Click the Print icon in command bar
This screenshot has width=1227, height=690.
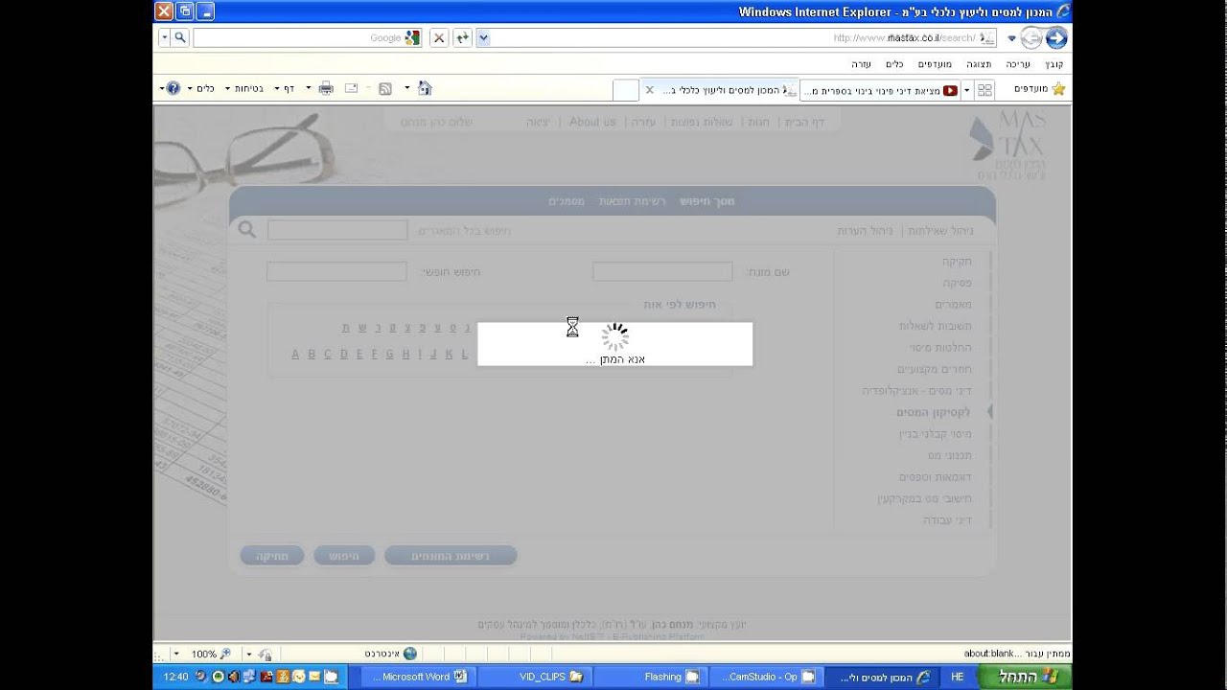[x=326, y=88]
